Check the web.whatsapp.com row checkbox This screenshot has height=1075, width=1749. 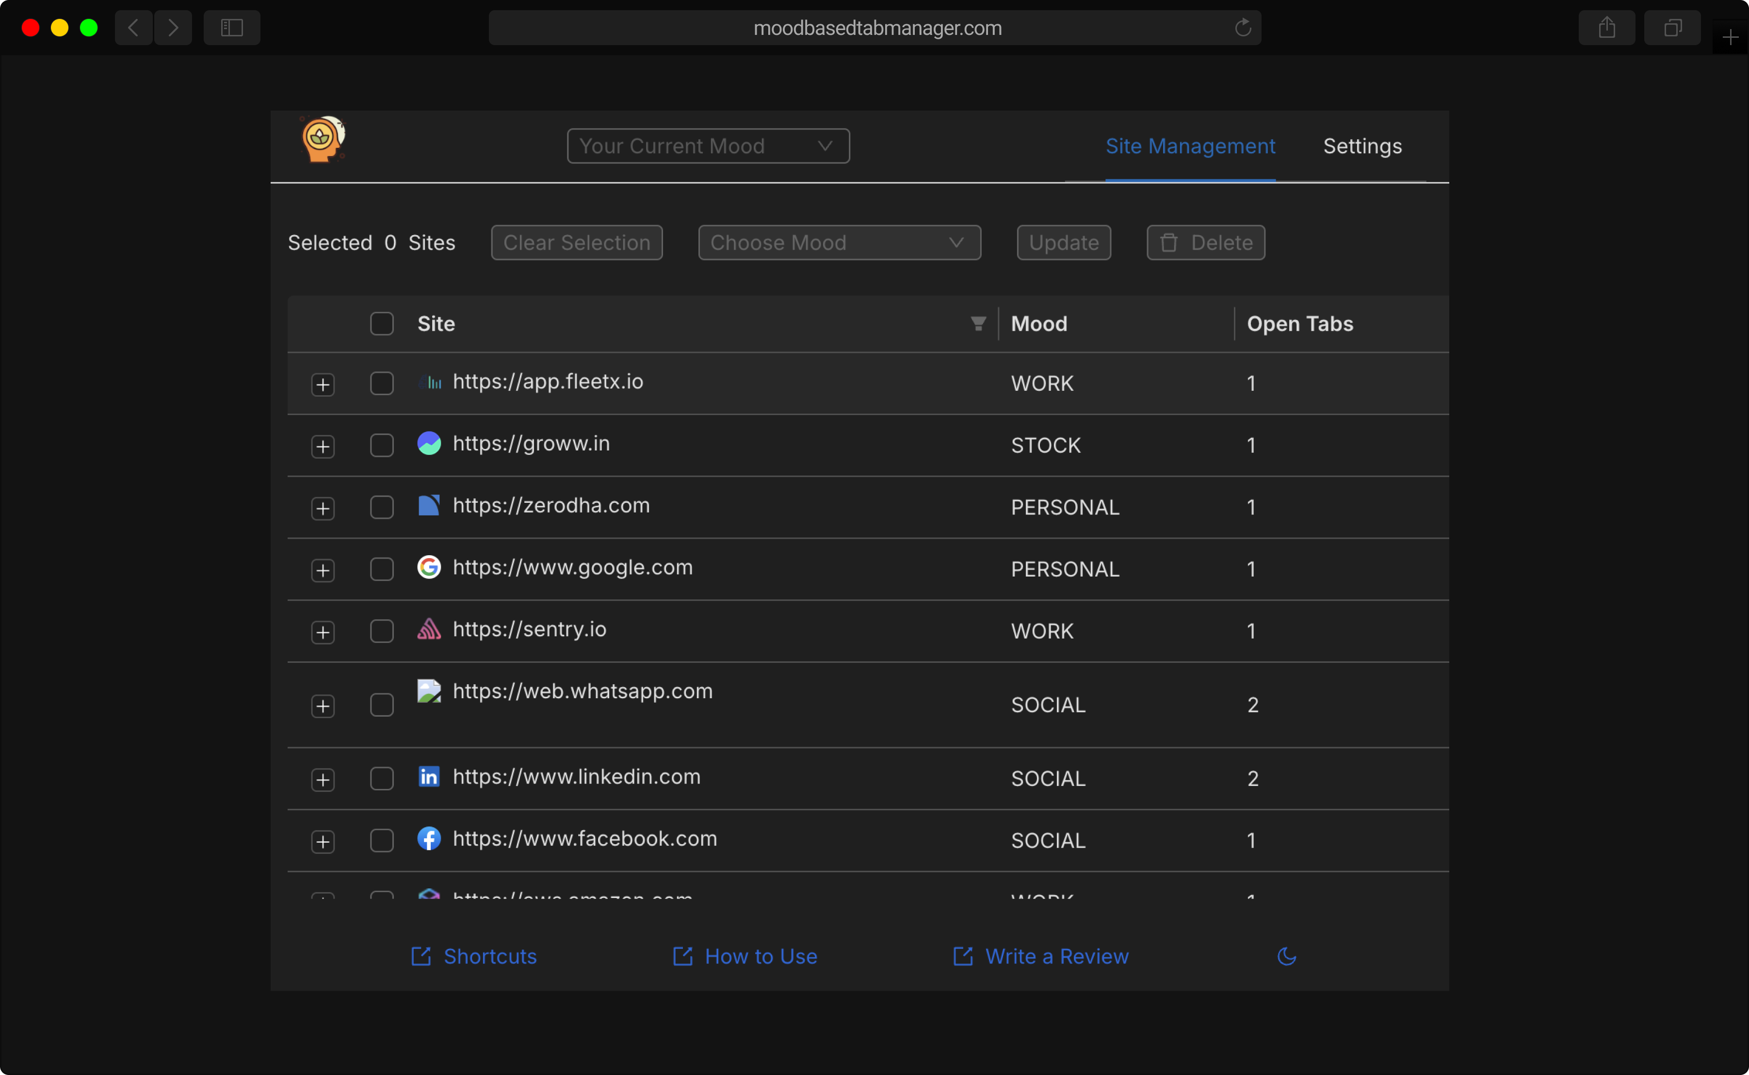[382, 705]
